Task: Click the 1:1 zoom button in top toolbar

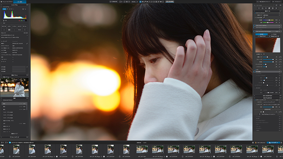Action: click(x=129, y=2)
